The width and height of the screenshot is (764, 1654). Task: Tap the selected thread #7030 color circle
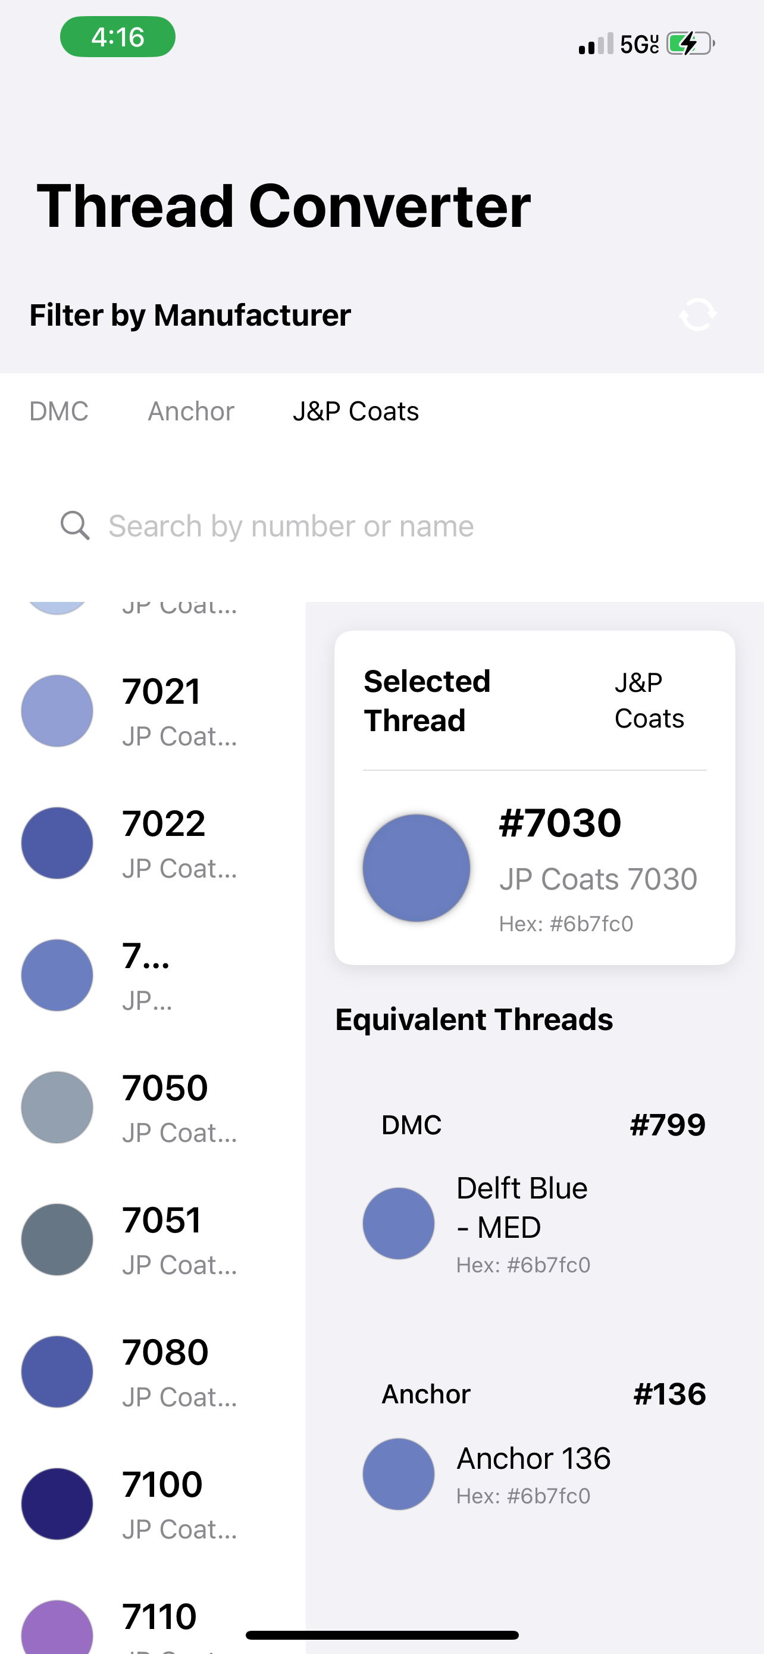pyautogui.click(x=417, y=868)
